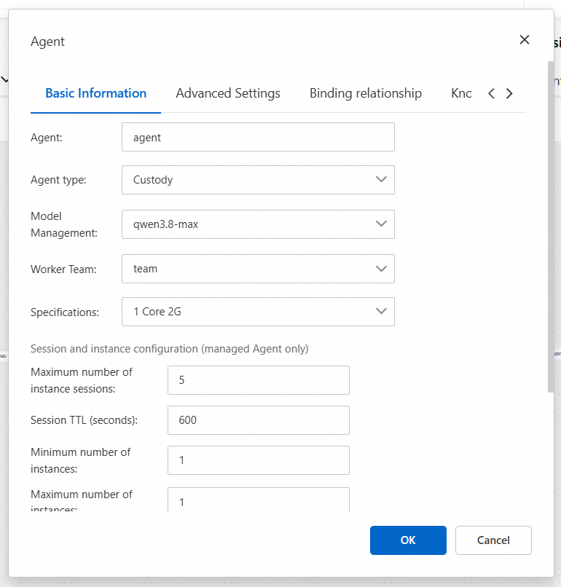Screen dimensions: 561x587
Task: Open the Specifications dropdown showing 1 Core 2G
Action: pyautogui.click(x=258, y=312)
